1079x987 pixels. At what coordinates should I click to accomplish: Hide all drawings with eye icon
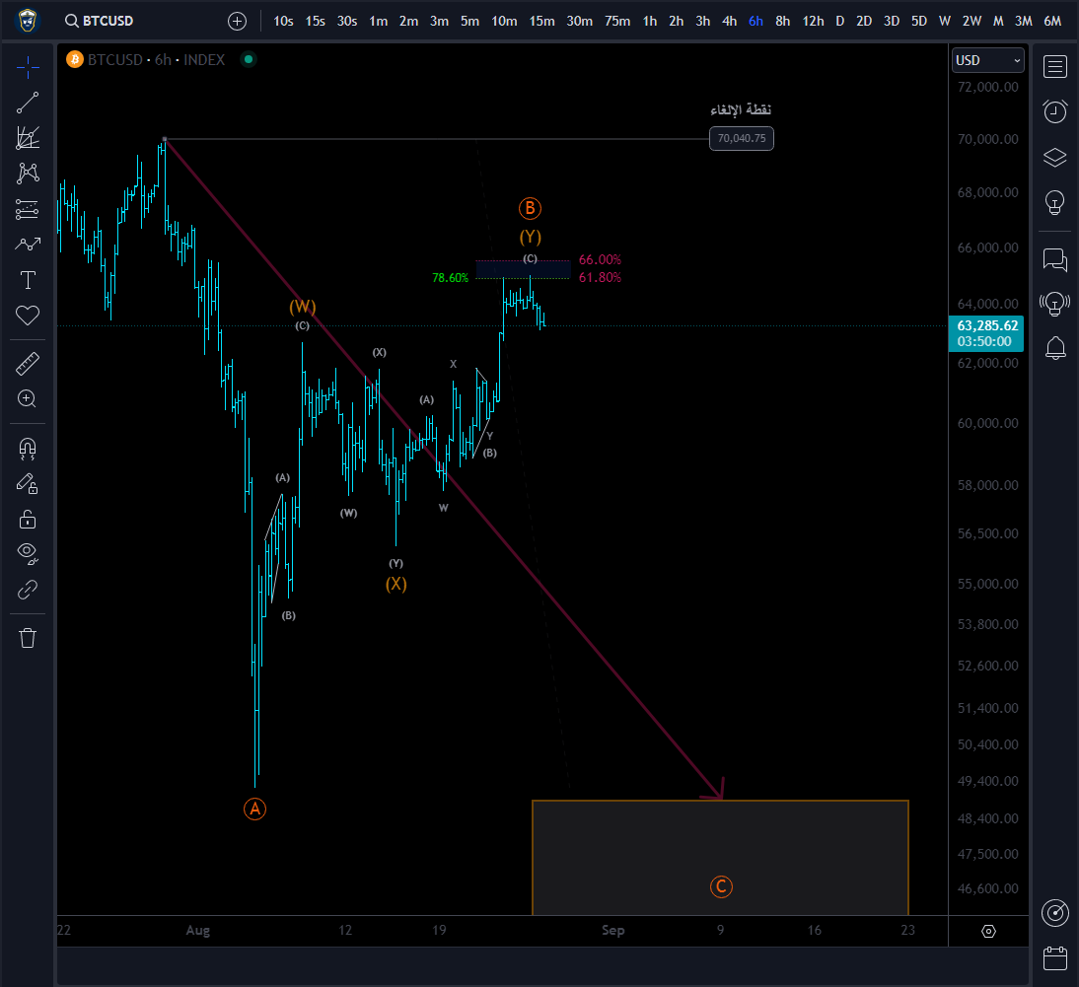tap(28, 554)
